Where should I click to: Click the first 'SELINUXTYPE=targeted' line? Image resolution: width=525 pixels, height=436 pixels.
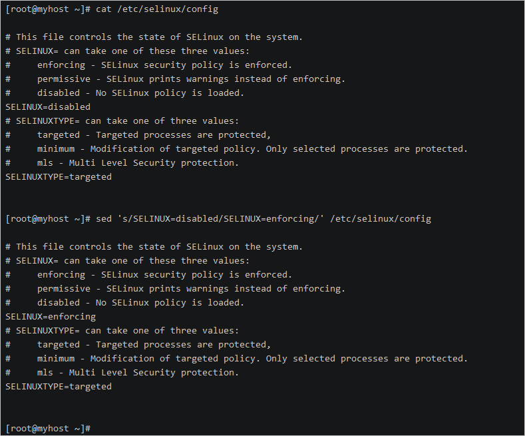pos(59,176)
